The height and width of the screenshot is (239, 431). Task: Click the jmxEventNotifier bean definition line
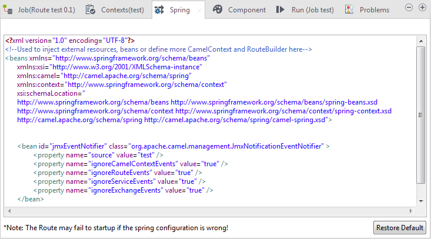[173, 146]
